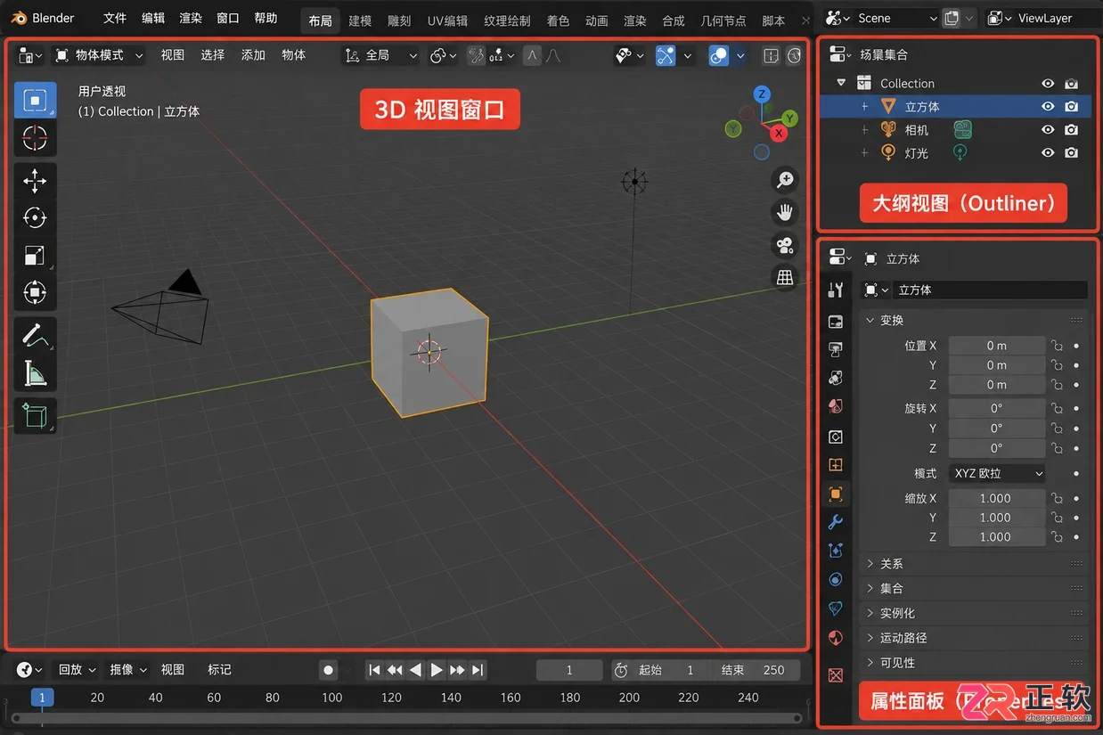Toggle Collection visibility eye
Image resolution: width=1103 pixels, height=735 pixels.
1048,84
